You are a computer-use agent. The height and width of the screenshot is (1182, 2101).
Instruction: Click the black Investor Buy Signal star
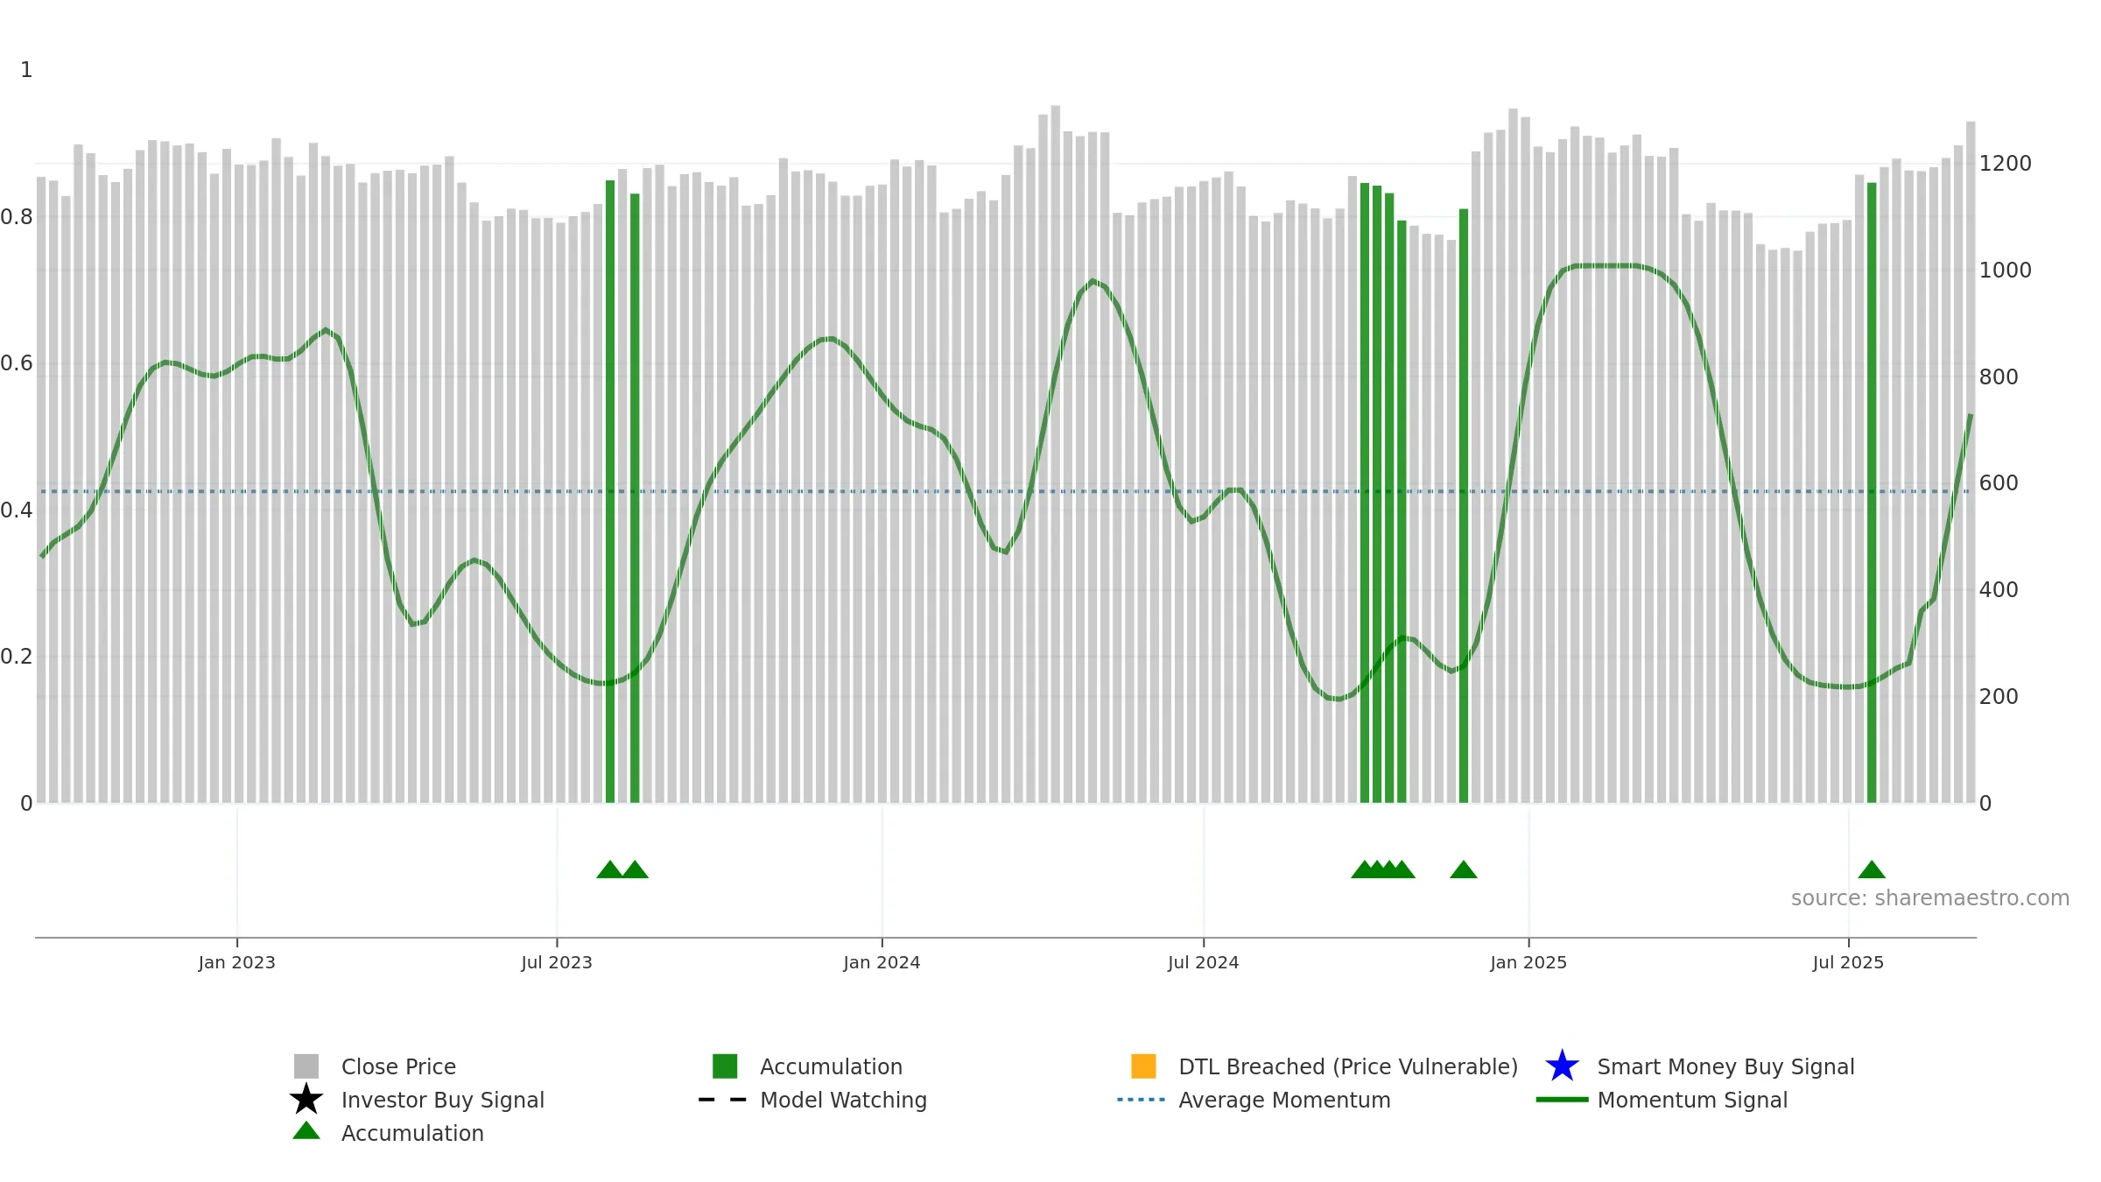(306, 1099)
